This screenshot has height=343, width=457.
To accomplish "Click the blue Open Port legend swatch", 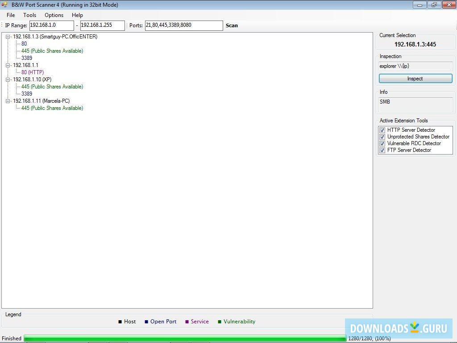I will point(146,322).
